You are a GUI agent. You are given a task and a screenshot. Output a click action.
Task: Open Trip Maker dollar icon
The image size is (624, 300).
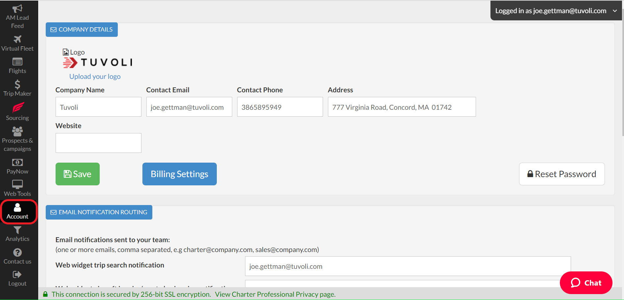[17, 84]
